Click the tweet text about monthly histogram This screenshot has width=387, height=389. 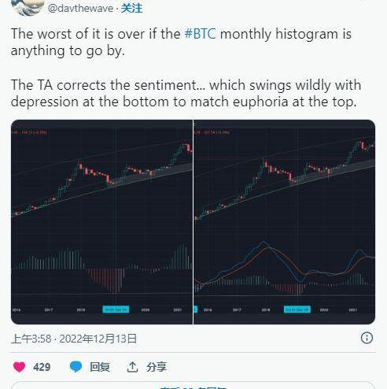pyautogui.click(x=181, y=43)
